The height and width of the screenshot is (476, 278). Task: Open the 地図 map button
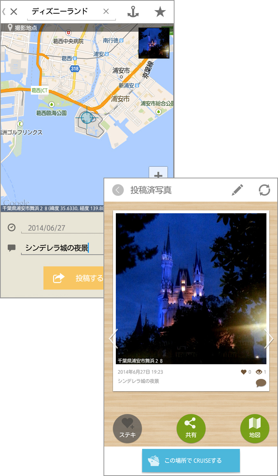click(254, 428)
